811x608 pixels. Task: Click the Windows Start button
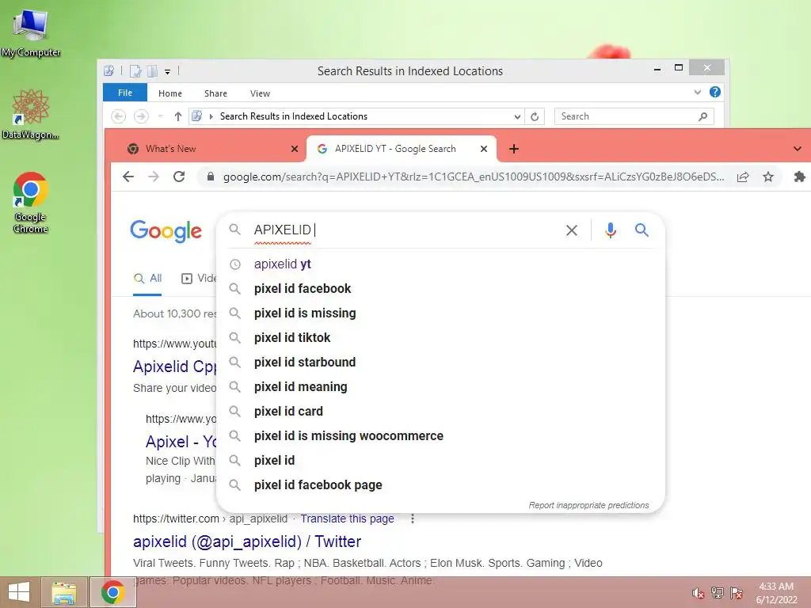19,592
